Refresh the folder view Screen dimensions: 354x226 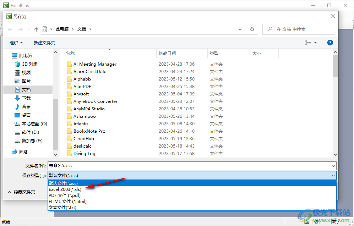[x=252, y=29]
